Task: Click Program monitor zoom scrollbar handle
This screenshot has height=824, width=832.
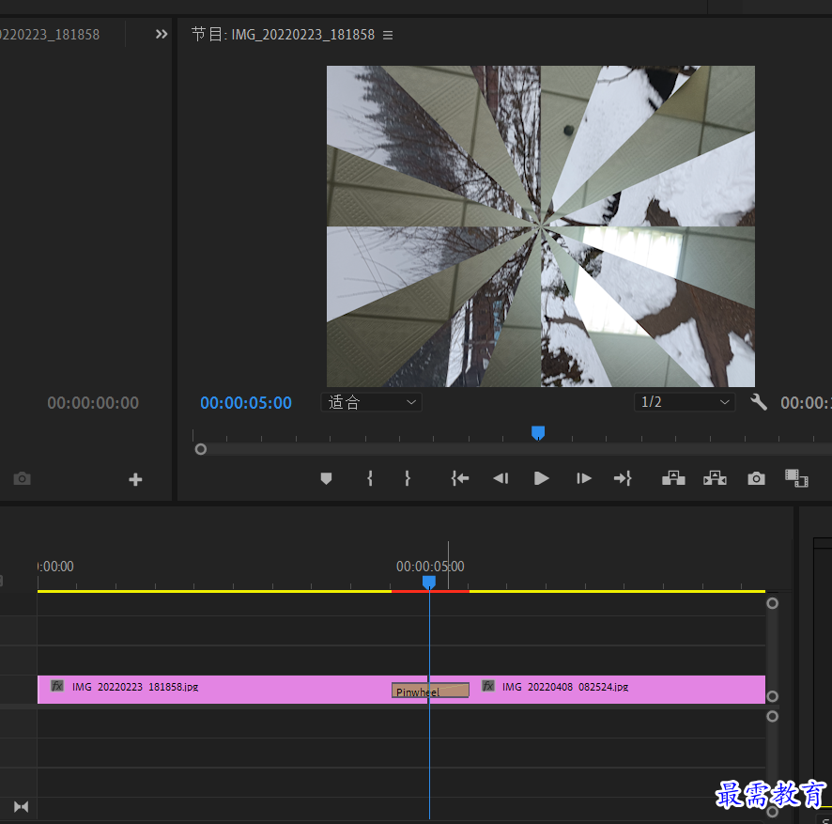Action: pos(201,450)
